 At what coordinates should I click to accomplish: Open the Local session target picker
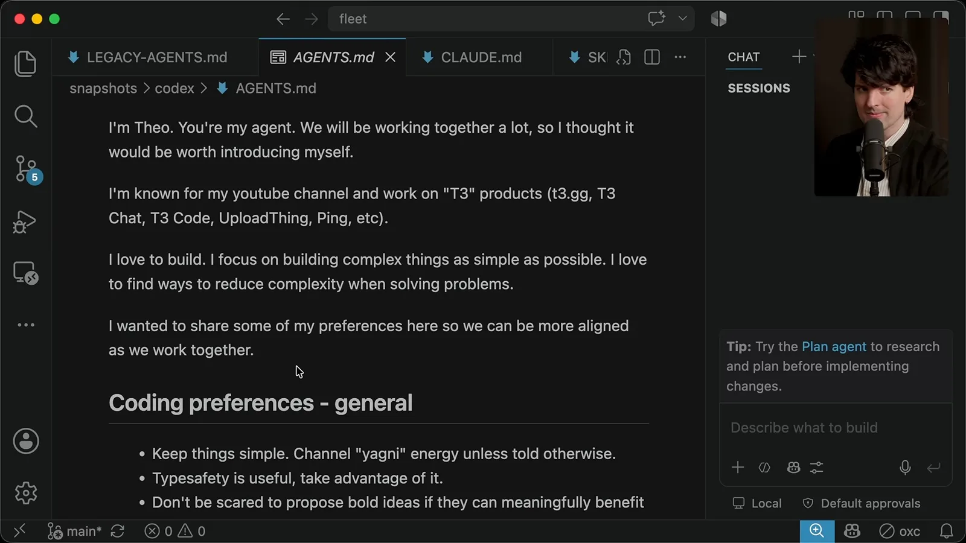[757, 503]
